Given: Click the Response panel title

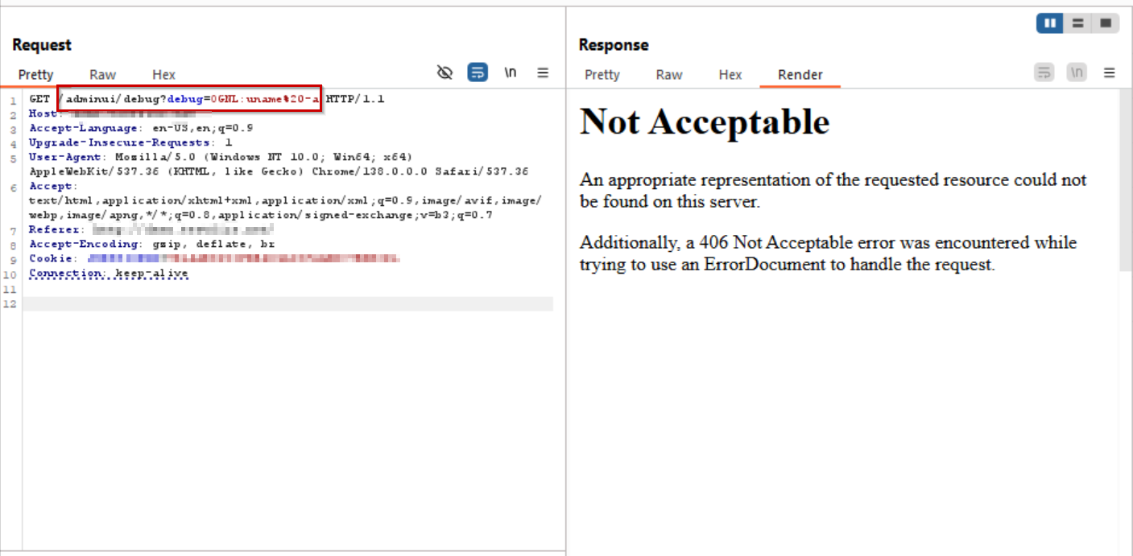Looking at the screenshot, I should tap(614, 45).
